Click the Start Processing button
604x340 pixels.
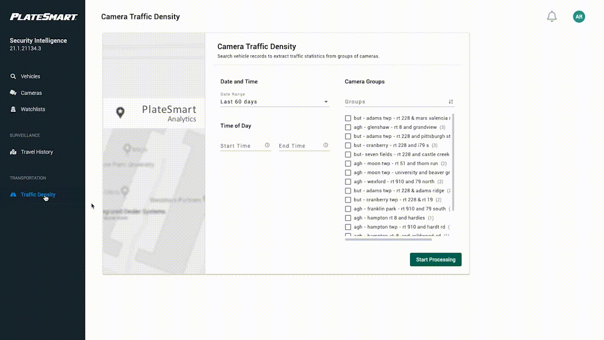click(x=436, y=260)
